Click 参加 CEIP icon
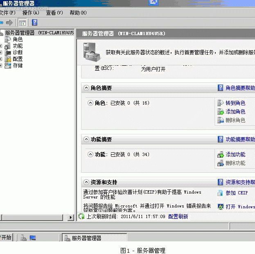Screen dimensions: 255x254 coord(221,193)
